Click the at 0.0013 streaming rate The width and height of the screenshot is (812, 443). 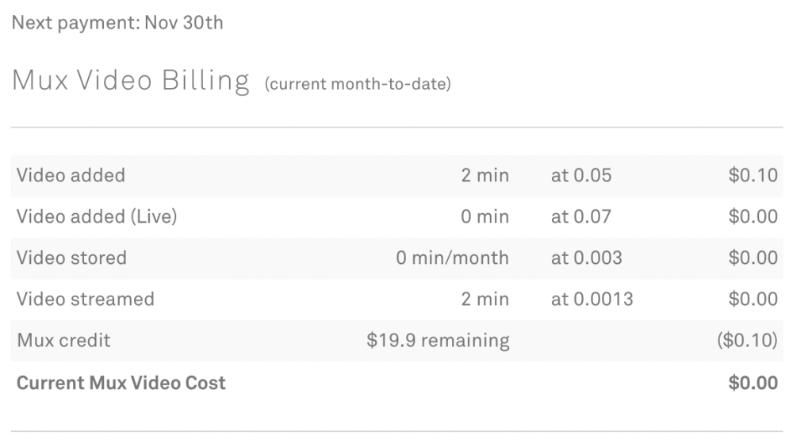pyautogui.click(x=592, y=299)
